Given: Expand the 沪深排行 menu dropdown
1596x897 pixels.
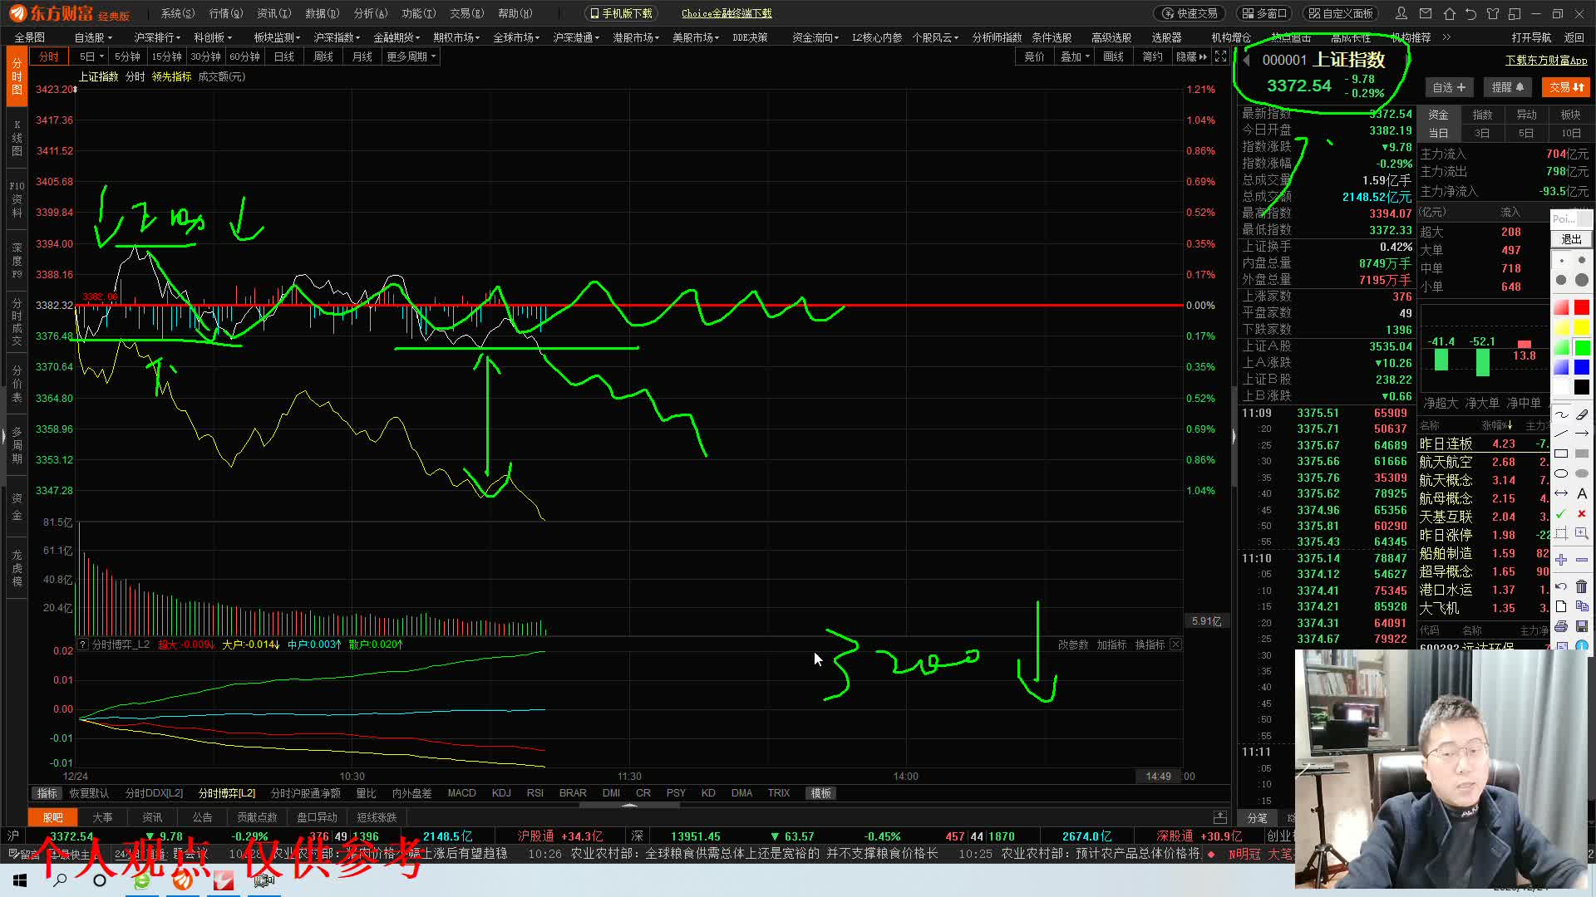Looking at the screenshot, I should pos(156,37).
